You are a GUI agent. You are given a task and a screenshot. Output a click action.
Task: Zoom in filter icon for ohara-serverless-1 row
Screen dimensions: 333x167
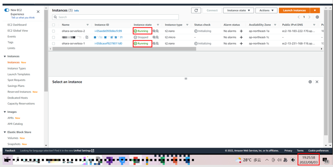tap(154, 43)
